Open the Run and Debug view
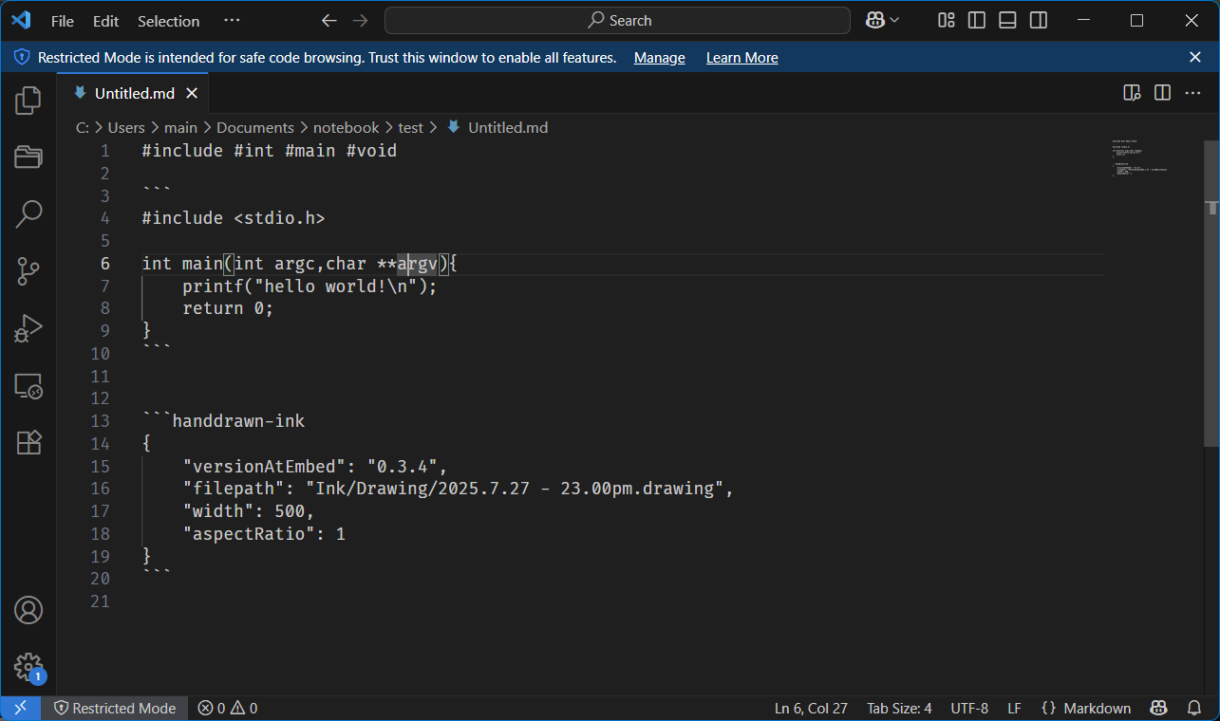1220x721 pixels. click(28, 328)
